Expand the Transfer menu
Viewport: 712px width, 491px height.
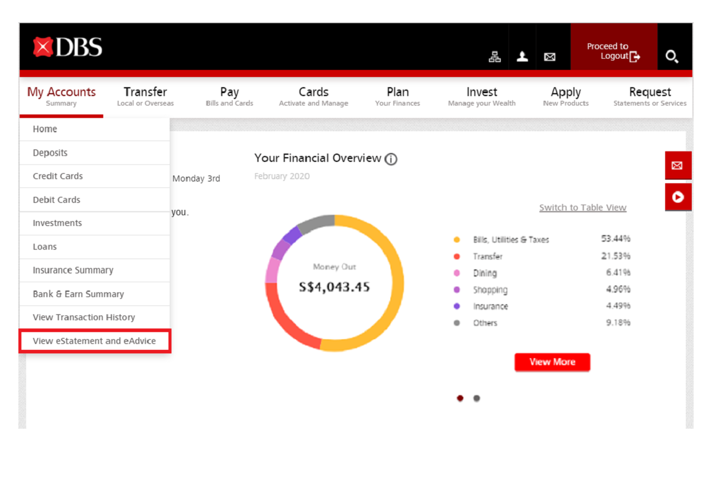pyautogui.click(x=145, y=96)
